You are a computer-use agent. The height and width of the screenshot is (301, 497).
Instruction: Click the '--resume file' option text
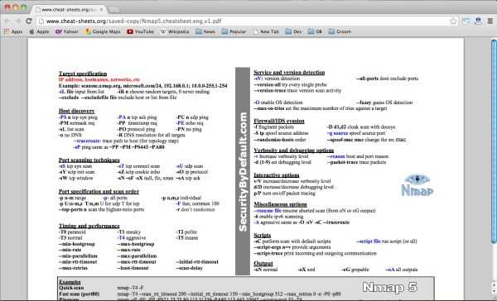click(x=268, y=211)
